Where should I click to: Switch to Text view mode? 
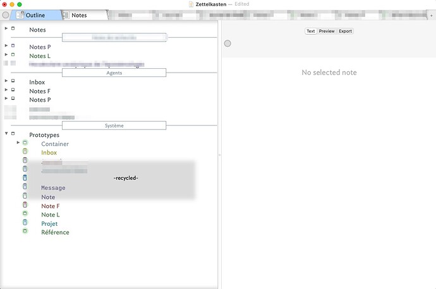tap(311, 31)
